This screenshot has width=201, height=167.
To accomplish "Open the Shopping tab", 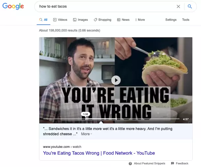I will click(102, 20).
